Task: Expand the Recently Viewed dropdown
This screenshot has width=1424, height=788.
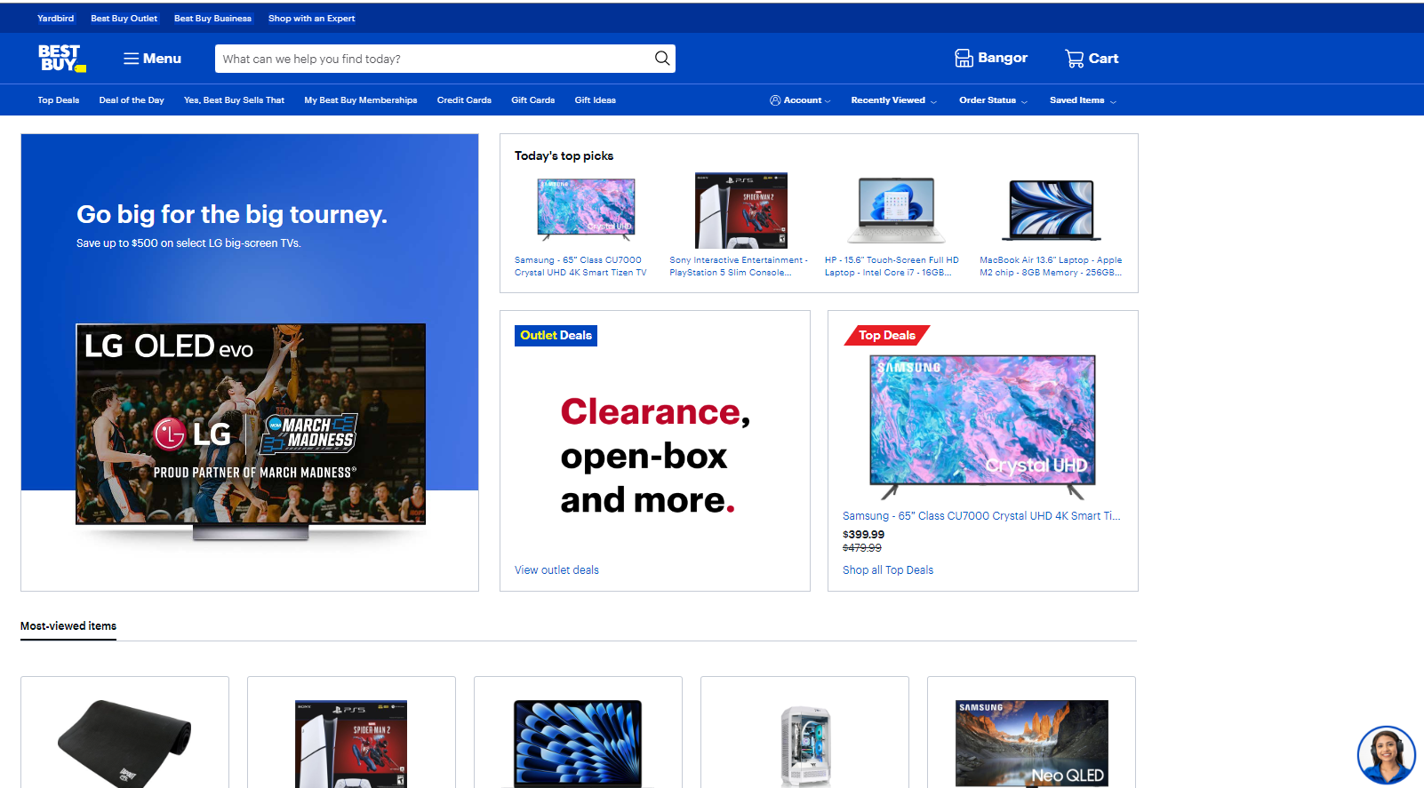Action: point(893,100)
